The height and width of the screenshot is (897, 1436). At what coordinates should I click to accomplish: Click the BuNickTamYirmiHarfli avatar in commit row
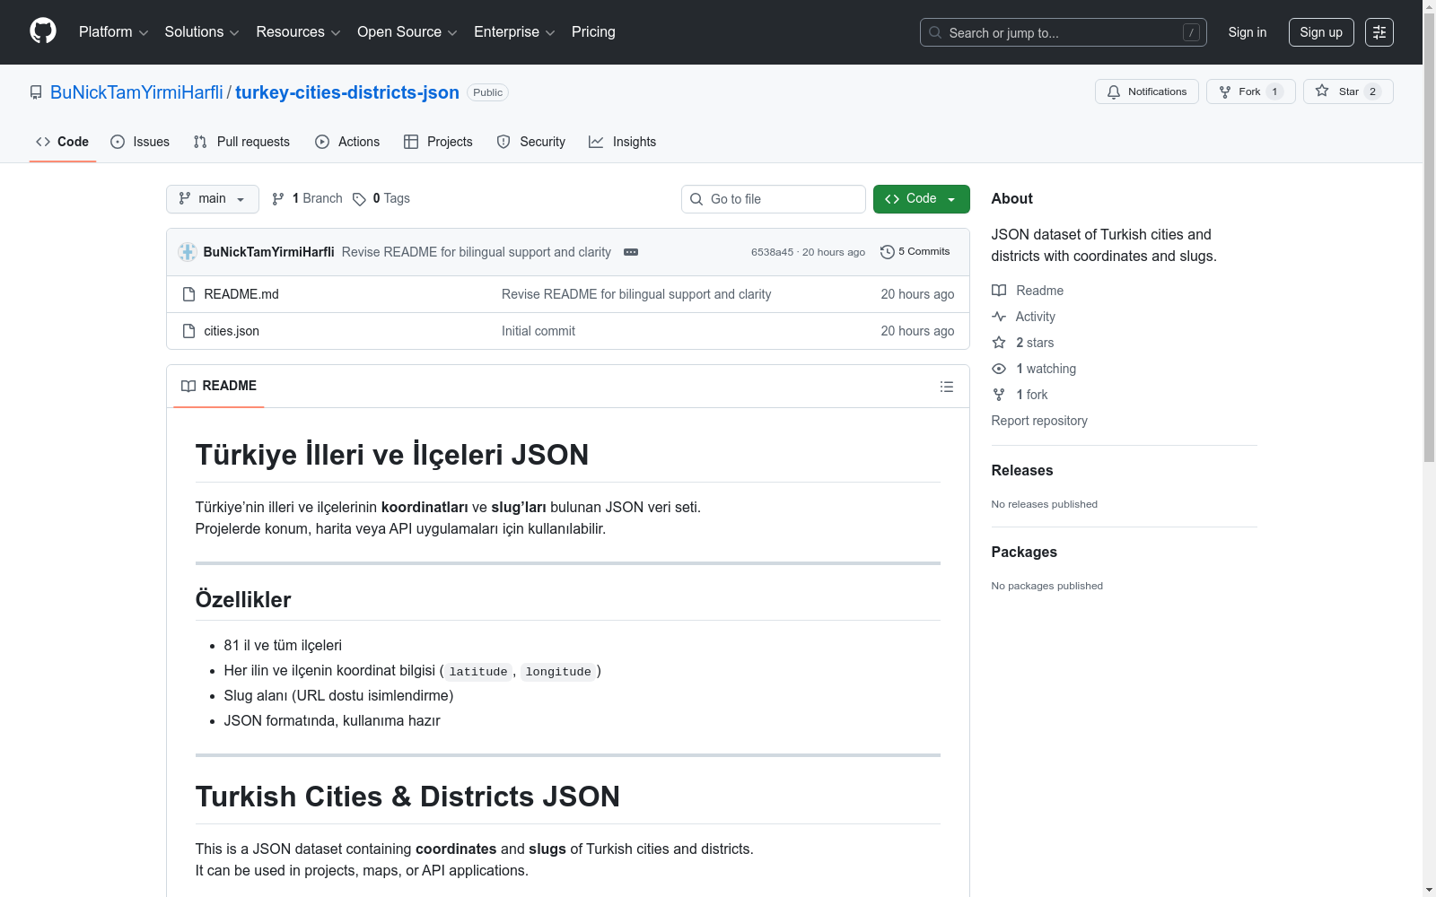[188, 252]
